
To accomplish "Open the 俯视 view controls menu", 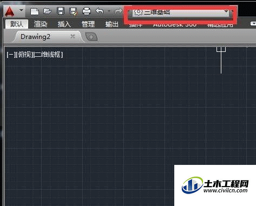I will tap(24, 55).
